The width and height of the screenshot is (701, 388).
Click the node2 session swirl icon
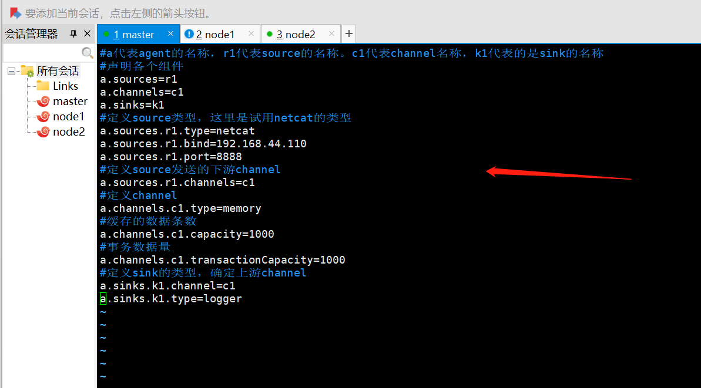43,131
